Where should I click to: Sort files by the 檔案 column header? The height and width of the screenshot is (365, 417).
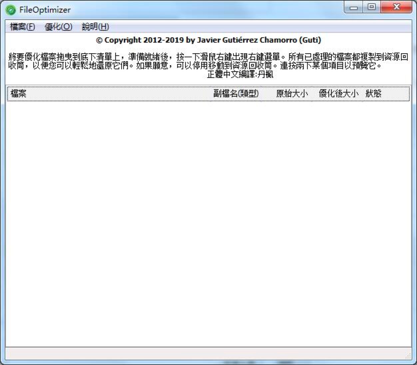pyautogui.click(x=18, y=94)
